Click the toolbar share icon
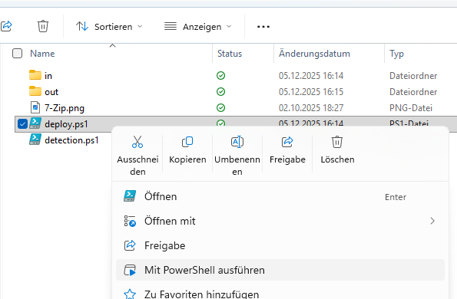457x299 pixels. pos(6,26)
